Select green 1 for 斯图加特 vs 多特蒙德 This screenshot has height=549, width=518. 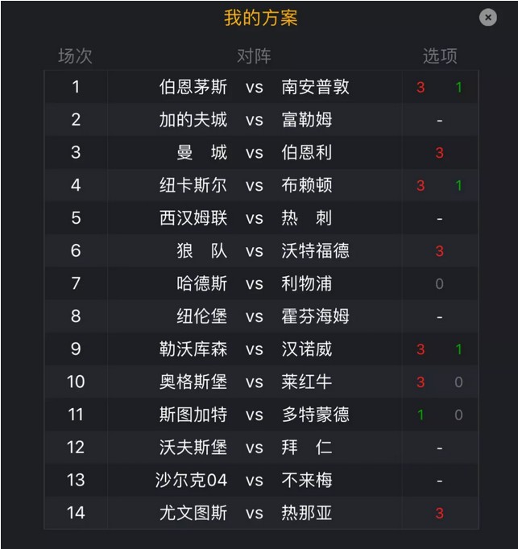point(421,415)
